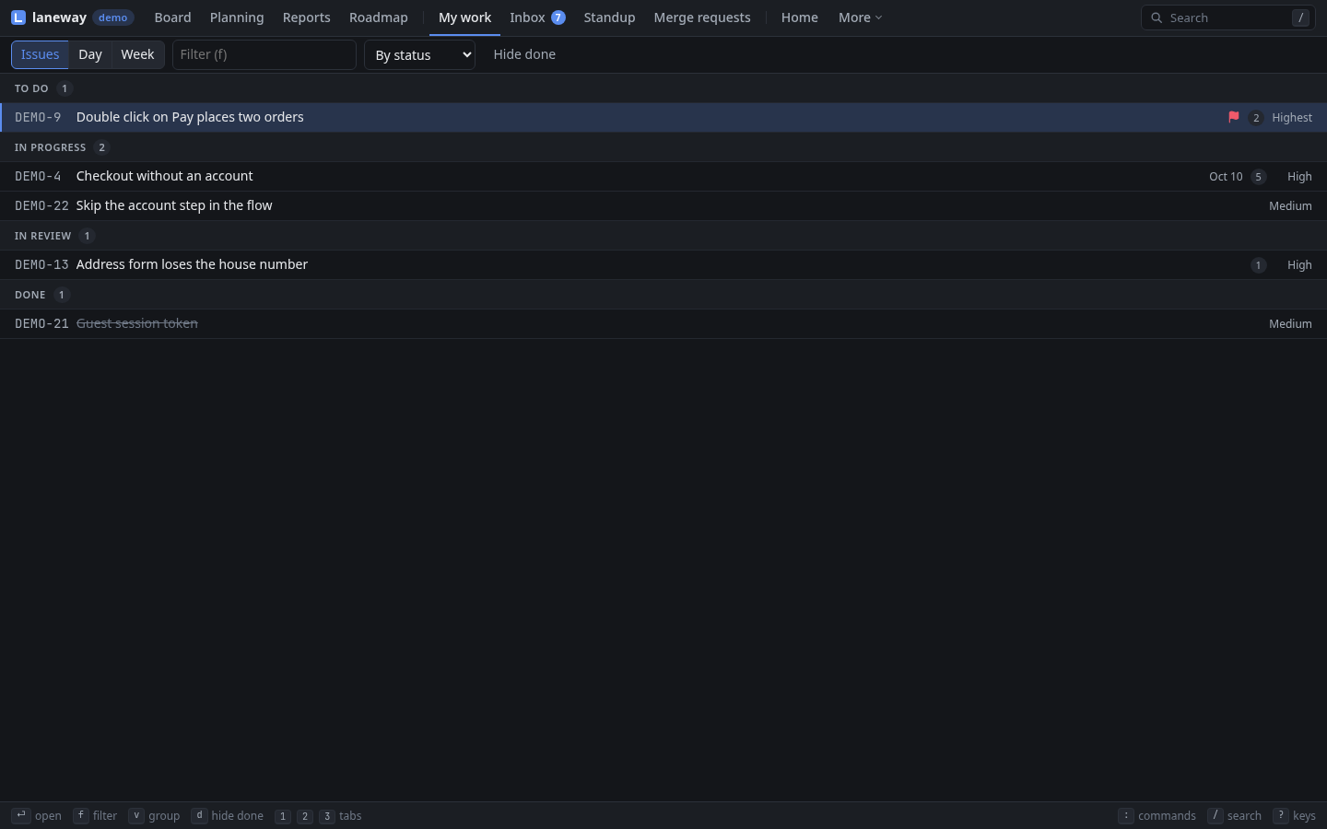The image size is (1327, 829).
Task: Switch to the Week view
Action: click(137, 54)
